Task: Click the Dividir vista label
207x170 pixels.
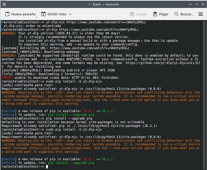Action: point(57,14)
